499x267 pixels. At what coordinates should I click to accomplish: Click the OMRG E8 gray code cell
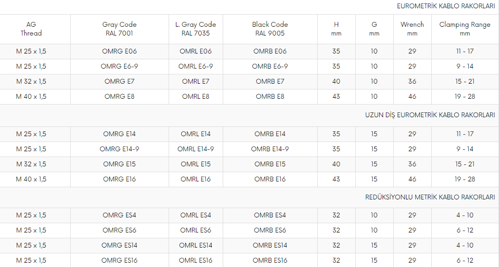coord(119,96)
